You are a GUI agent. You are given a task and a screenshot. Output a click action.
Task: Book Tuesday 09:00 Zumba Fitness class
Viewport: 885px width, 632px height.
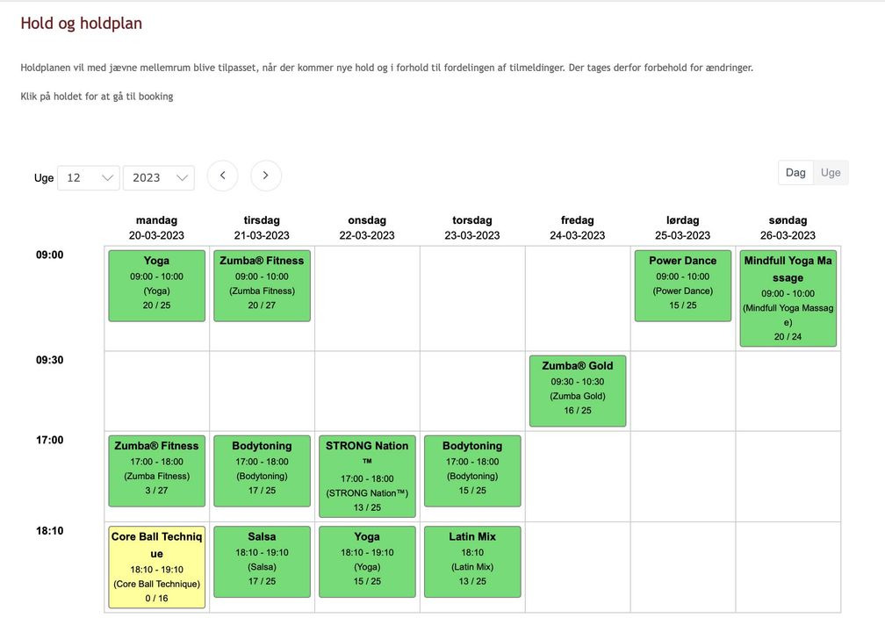[262, 285]
